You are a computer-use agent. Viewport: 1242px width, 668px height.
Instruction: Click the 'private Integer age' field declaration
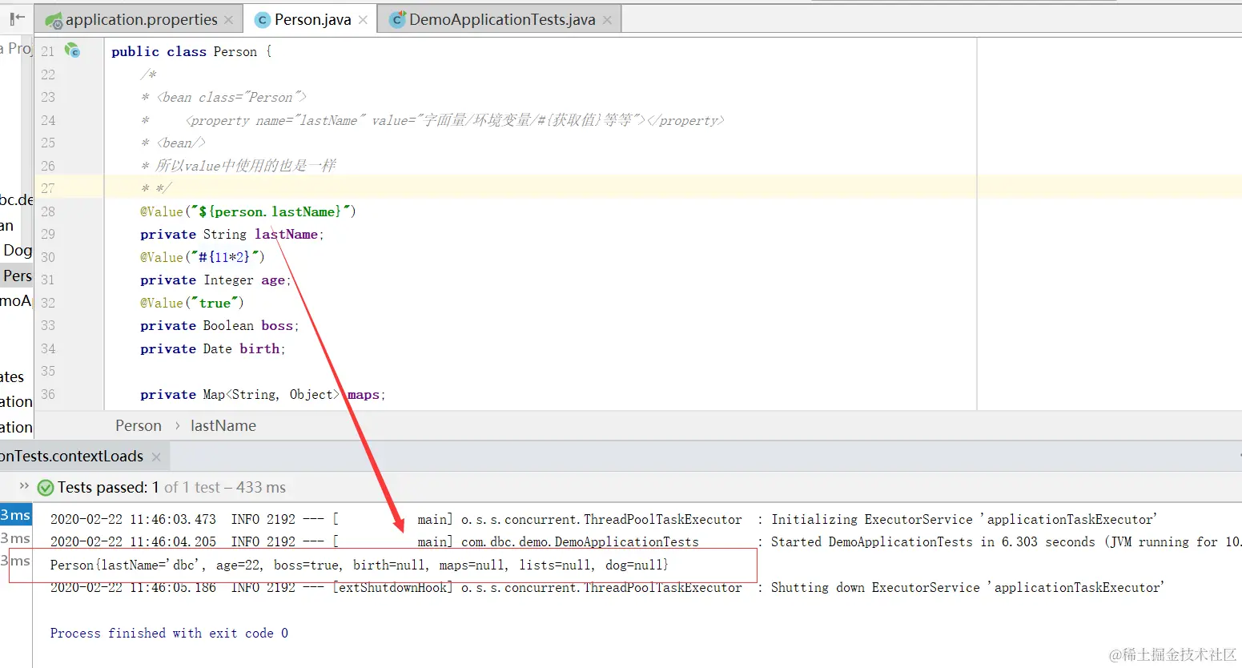pos(215,280)
